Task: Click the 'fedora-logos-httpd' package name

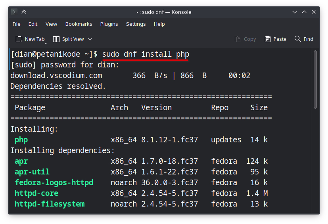Action: [x=54, y=183]
